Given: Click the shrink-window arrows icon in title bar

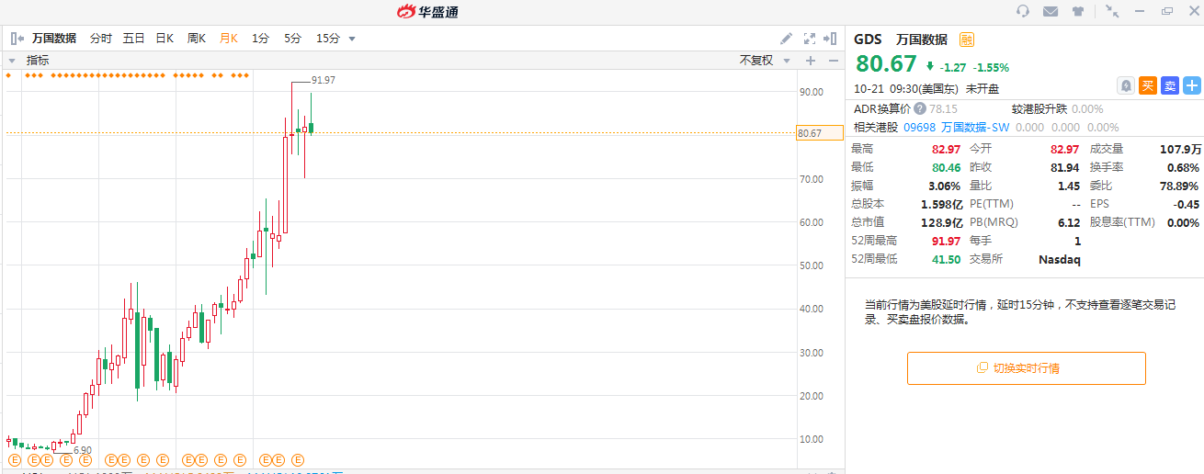Looking at the screenshot, I should [1112, 11].
